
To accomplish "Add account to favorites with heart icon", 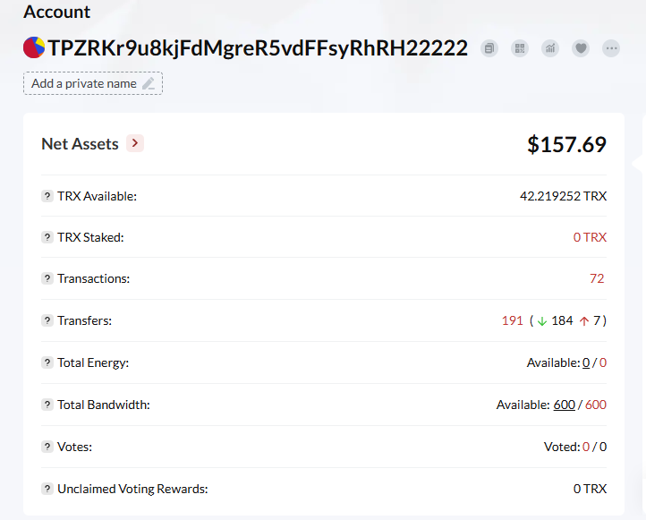I will 581,48.
